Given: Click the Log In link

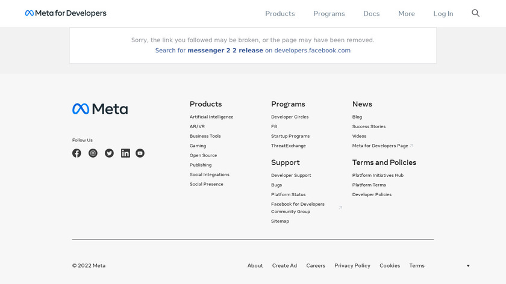Looking at the screenshot, I should click(443, 13).
